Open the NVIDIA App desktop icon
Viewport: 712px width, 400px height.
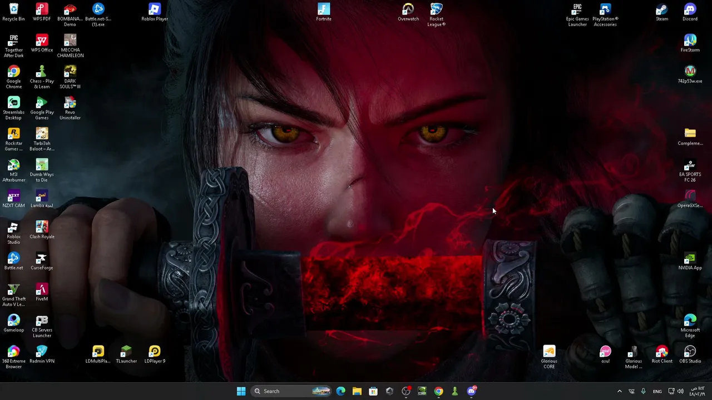tap(690, 261)
